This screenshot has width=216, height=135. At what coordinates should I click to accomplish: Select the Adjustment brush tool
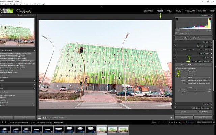click(199, 38)
